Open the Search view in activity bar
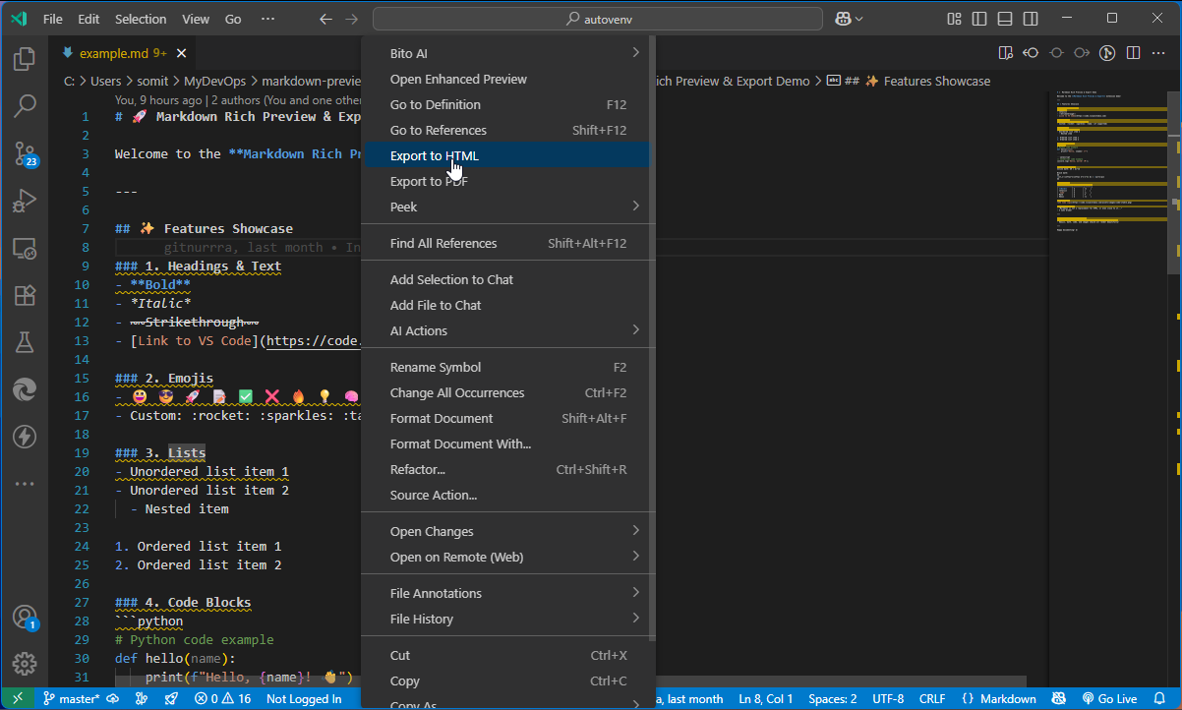Screen dimensions: 1182x710 click(25, 106)
